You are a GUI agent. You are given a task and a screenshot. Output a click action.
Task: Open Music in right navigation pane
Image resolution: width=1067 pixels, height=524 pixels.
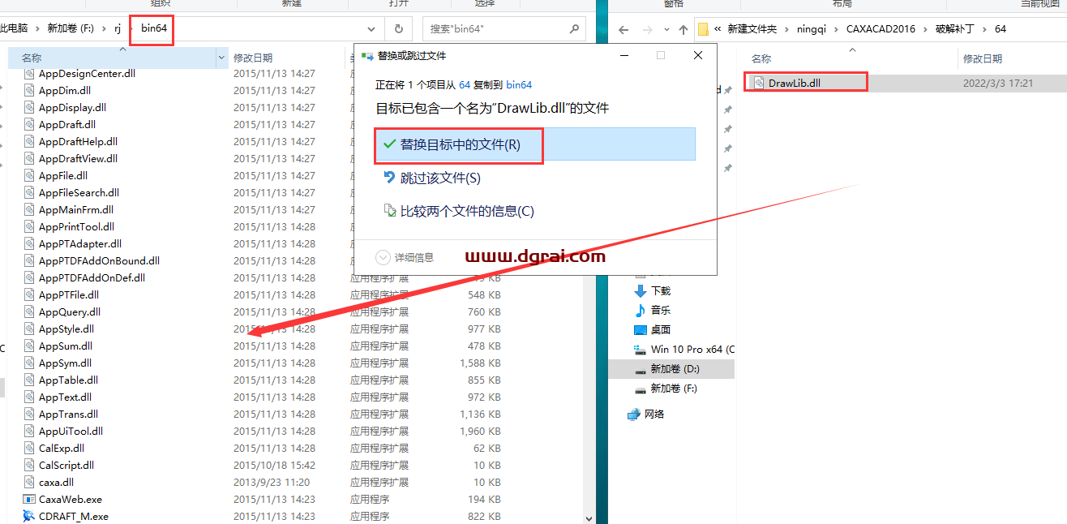661,310
